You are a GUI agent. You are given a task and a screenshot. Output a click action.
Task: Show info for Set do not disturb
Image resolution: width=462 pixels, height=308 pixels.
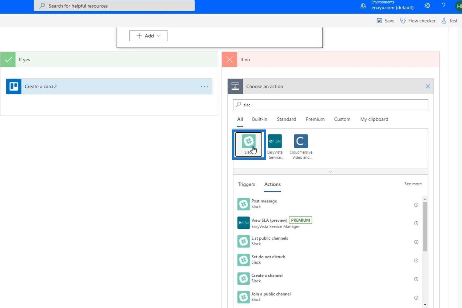pyautogui.click(x=416, y=260)
